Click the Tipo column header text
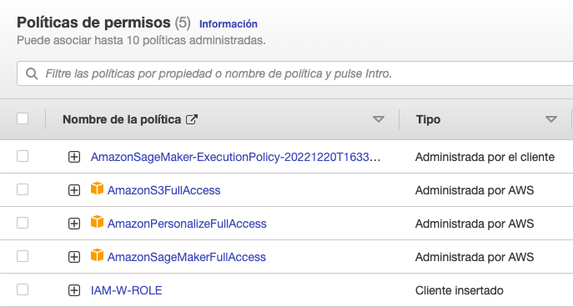Image resolution: width=573 pixels, height=307 pixels. (428, 119)
